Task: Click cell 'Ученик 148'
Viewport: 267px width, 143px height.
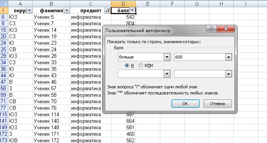Action: point(51,127)
